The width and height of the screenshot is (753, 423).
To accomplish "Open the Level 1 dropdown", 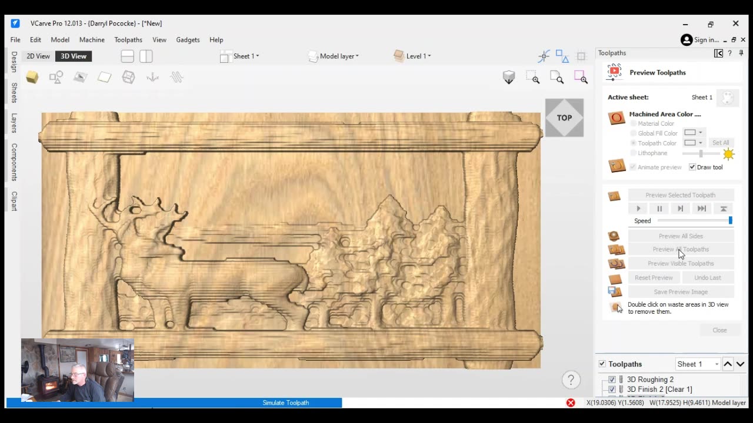I will (x=412, y=56).
